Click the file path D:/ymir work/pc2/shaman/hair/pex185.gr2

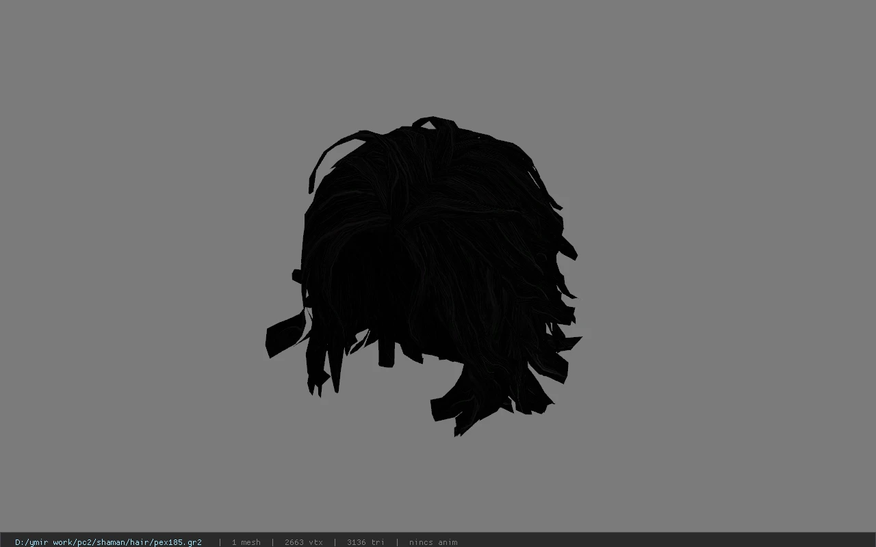point(108,542)
